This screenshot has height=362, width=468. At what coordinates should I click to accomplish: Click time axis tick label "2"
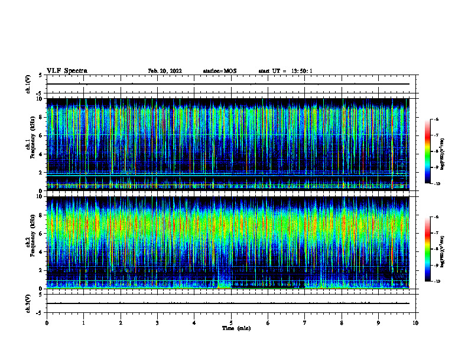point(121,323)
